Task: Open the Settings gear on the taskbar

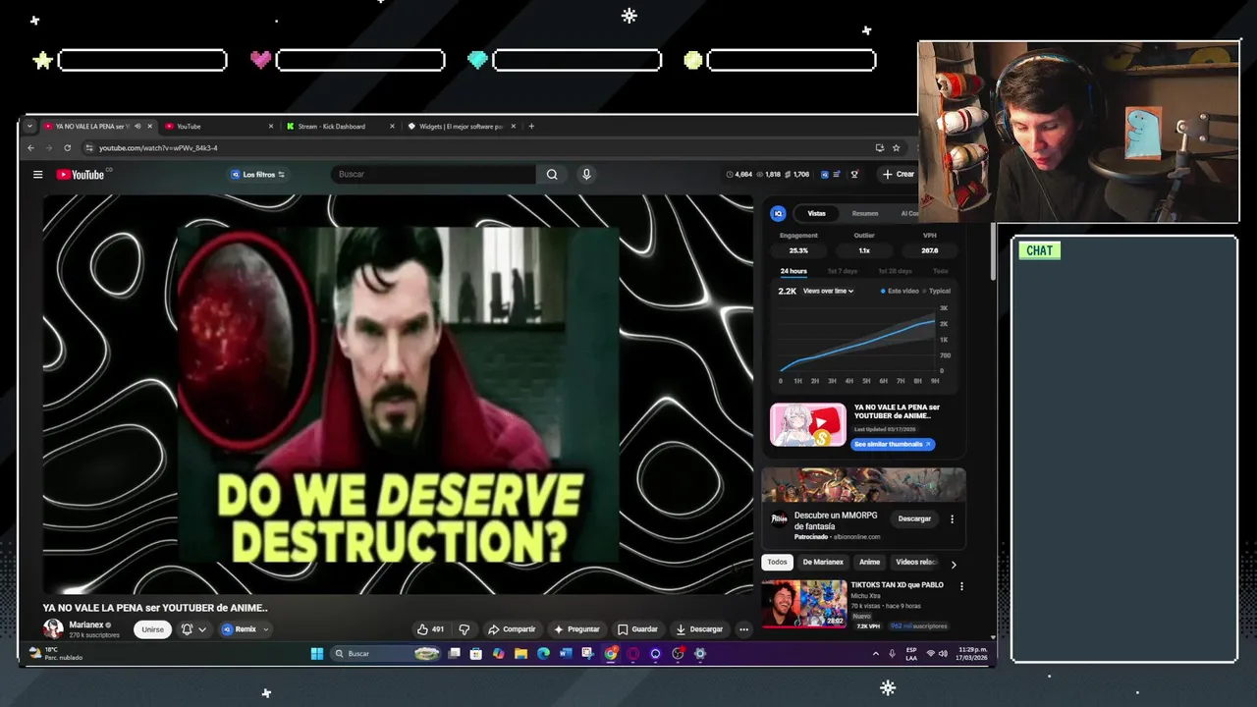Action: coord(700,653)
